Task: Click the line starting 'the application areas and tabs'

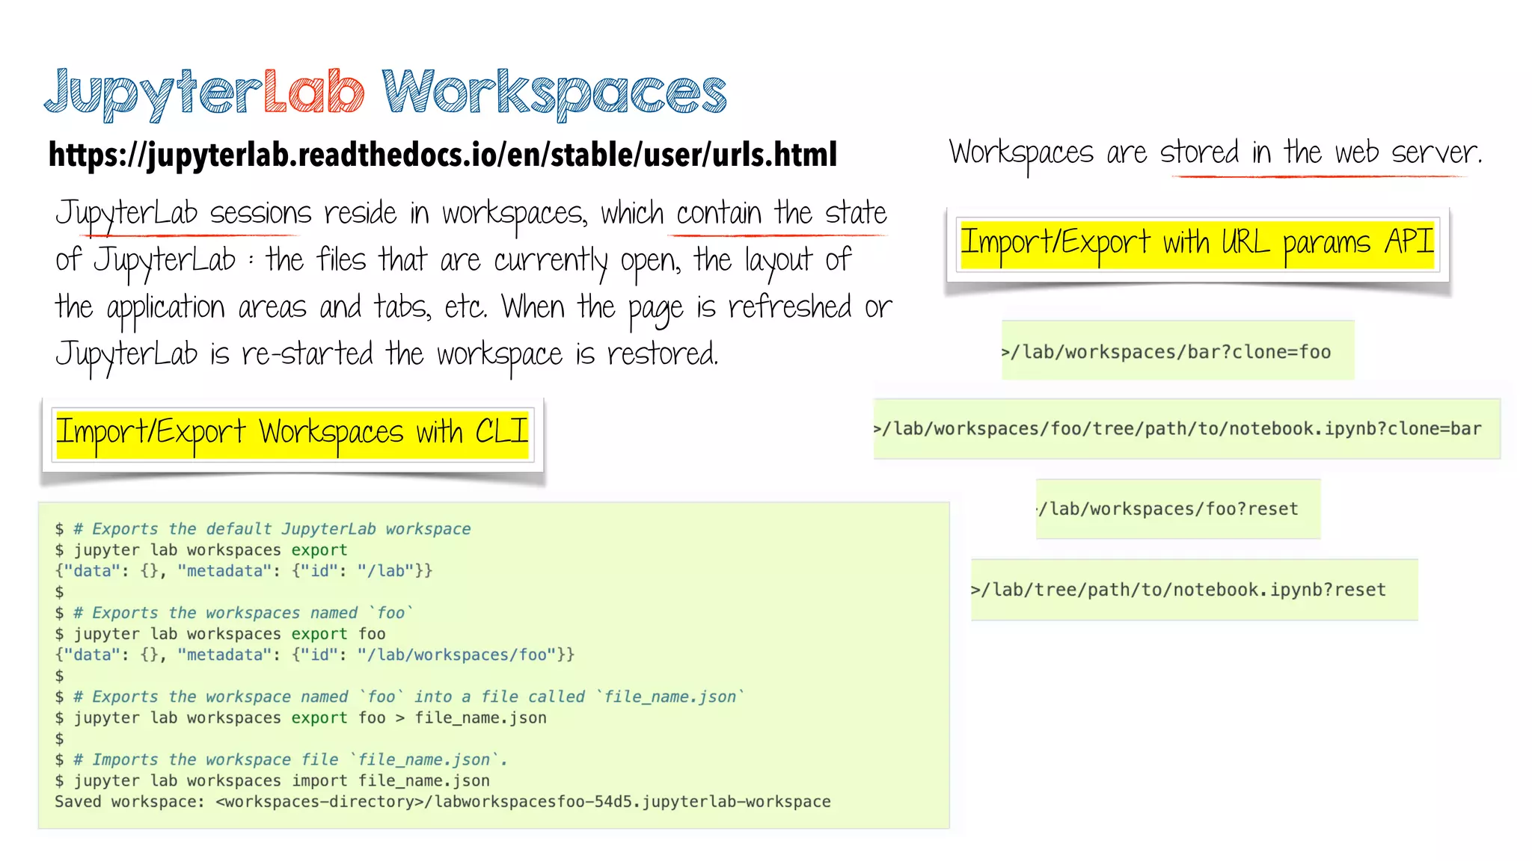Action: [474, 308]
